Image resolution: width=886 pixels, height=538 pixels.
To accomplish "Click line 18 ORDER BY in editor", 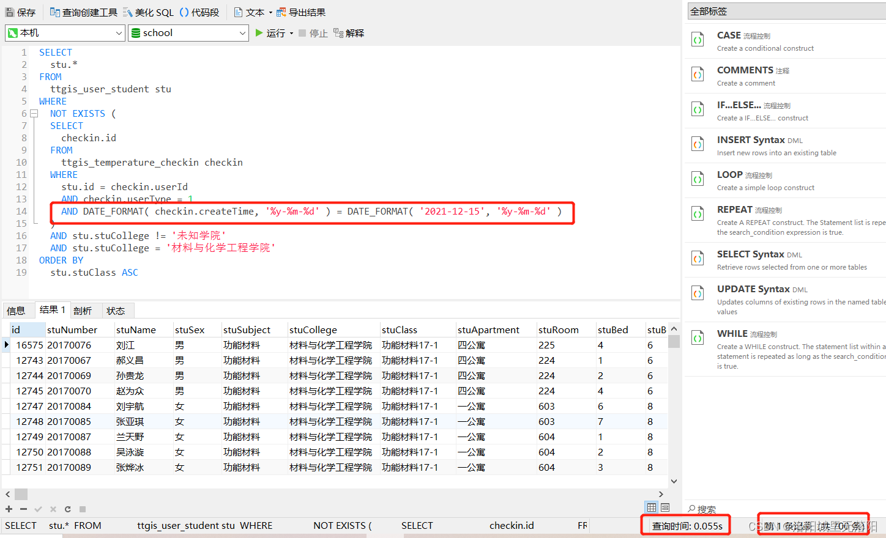I will click(x=61, y=260).
